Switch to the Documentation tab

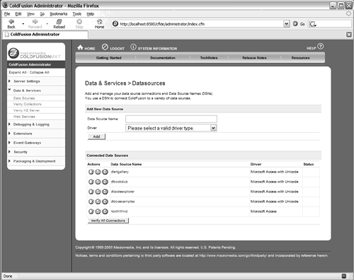[163, 58]
